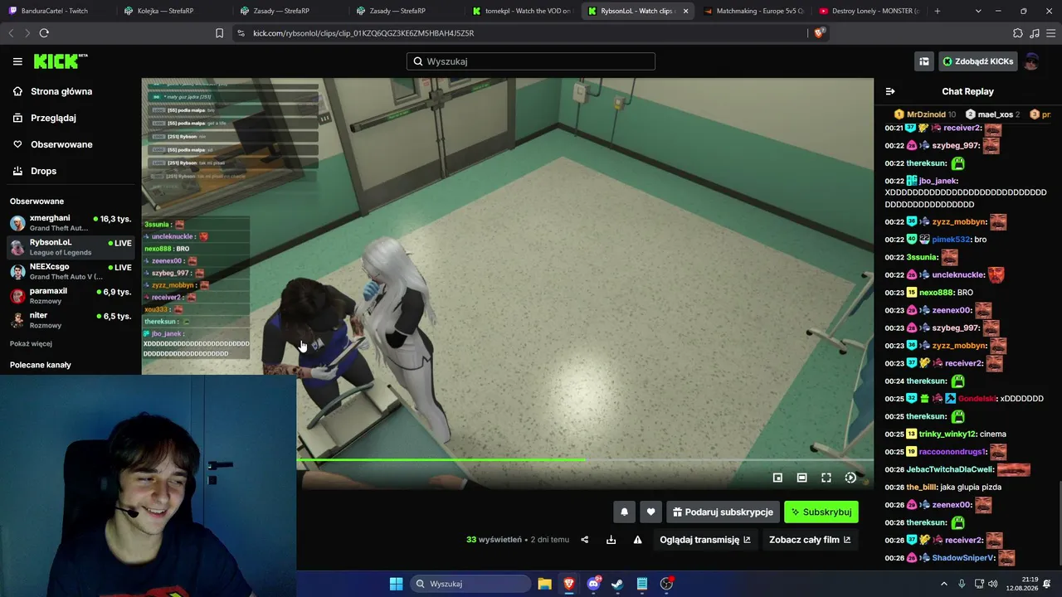The height and width of the screenshot is (597, 1062).
Task: Open the NEEXcsgo followed channel
Action: 71,271
